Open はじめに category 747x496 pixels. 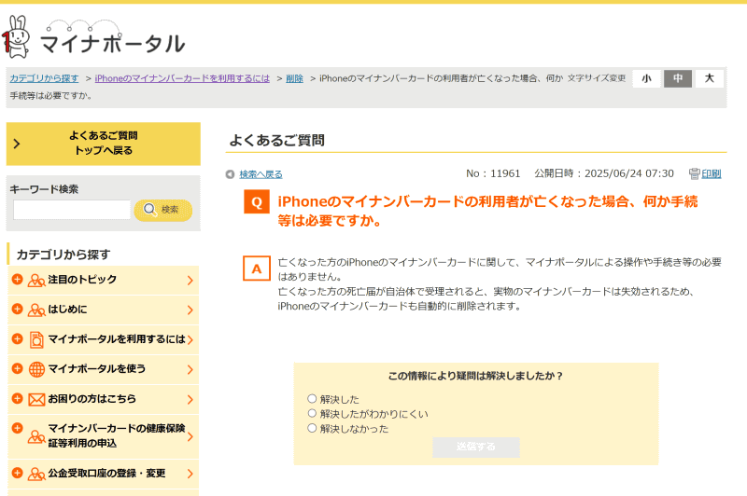(x=103, y=310)
